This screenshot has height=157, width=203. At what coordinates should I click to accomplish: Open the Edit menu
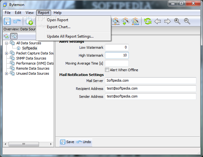(x=18, y=13)
